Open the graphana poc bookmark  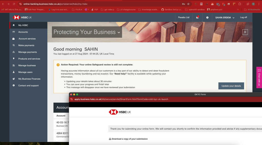pos(215,9)
